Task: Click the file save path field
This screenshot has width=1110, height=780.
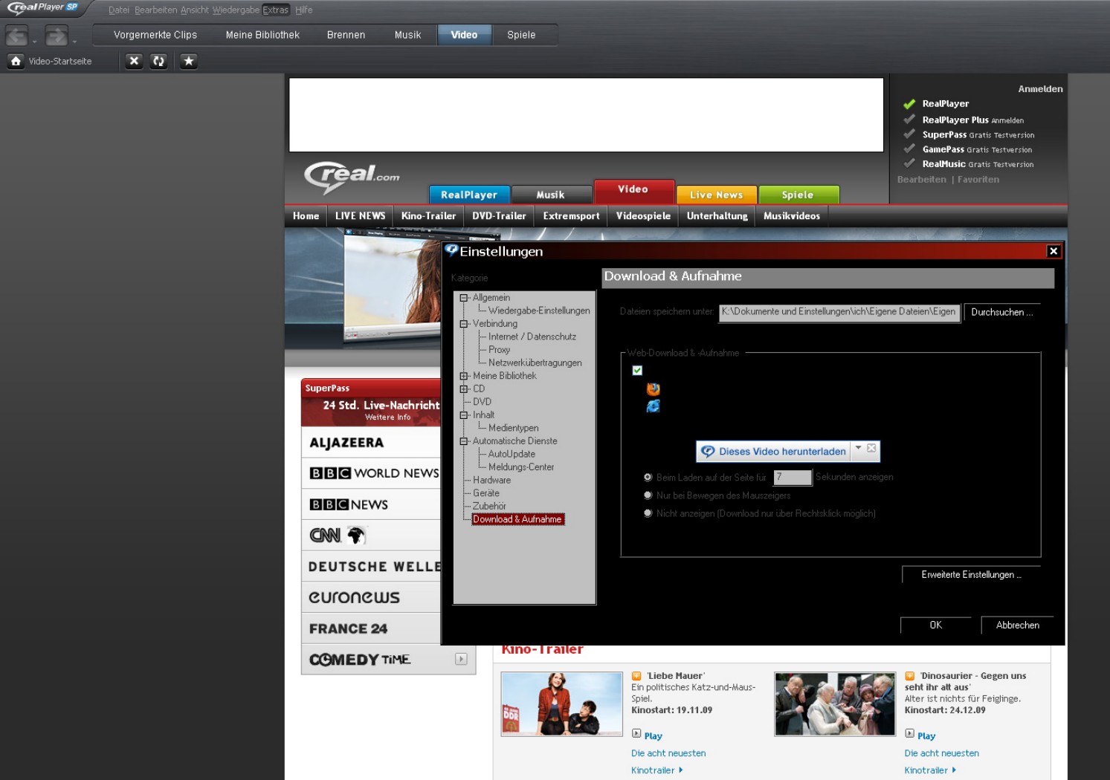Action: pyautogui.click(x=839, y=312)
